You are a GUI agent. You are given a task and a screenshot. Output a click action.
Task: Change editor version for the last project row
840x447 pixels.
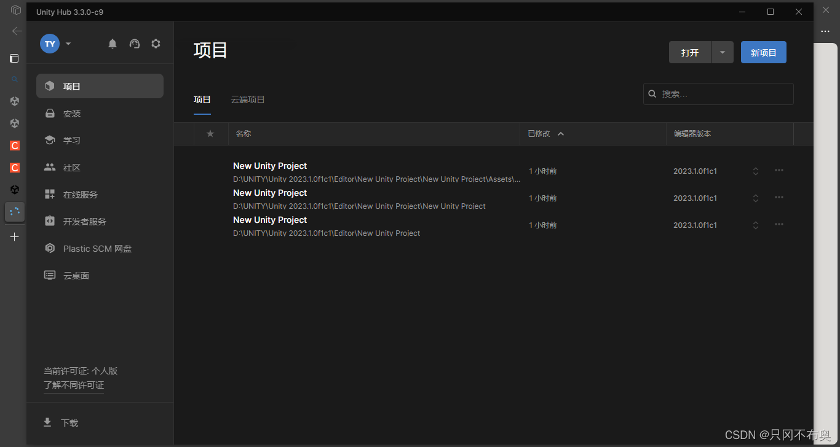[x=756, y=225]
